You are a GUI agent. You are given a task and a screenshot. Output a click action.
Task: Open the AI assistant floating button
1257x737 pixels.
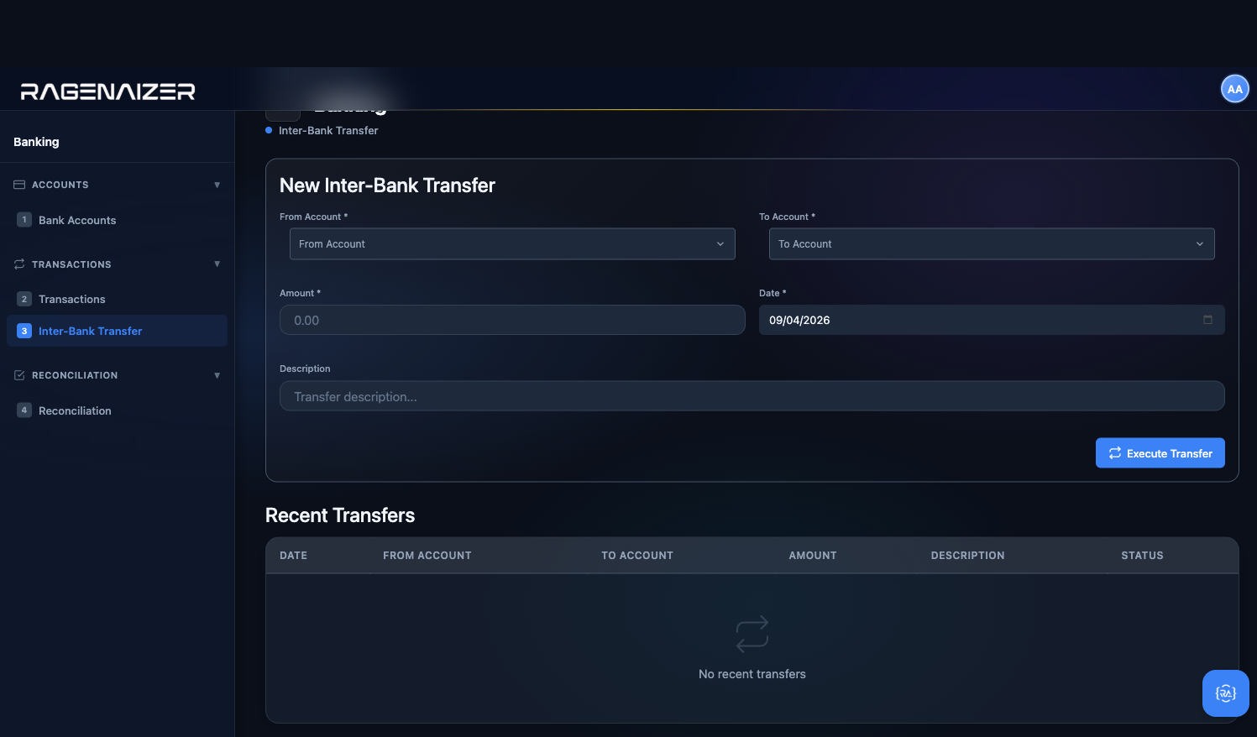coord(1225,693)
